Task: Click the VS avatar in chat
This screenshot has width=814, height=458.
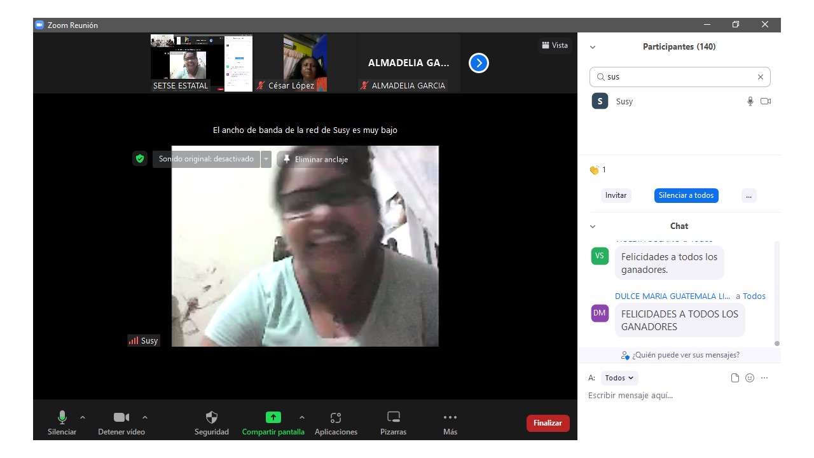Action: [x=600, y=256]
